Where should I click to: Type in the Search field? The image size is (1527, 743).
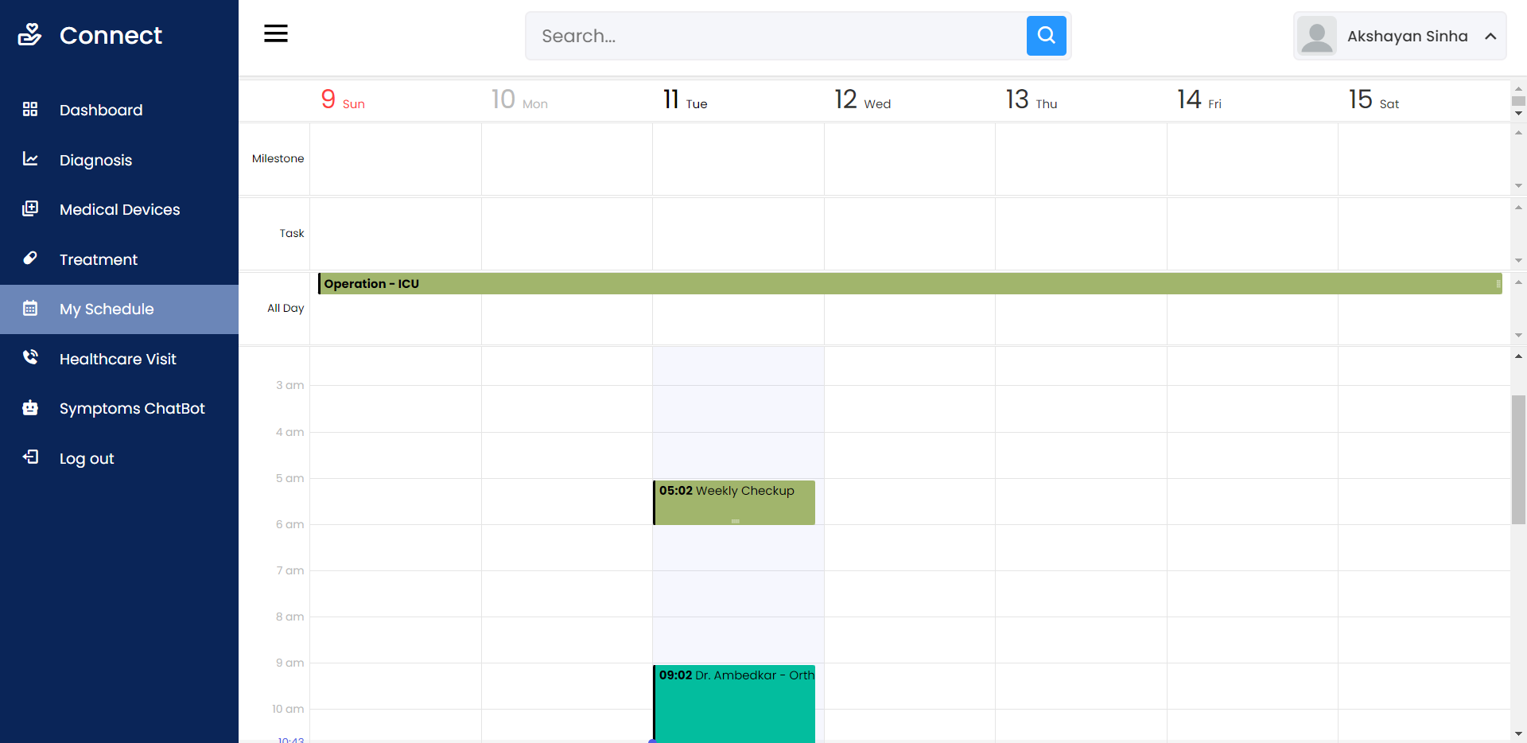click(x=775, y=36)
